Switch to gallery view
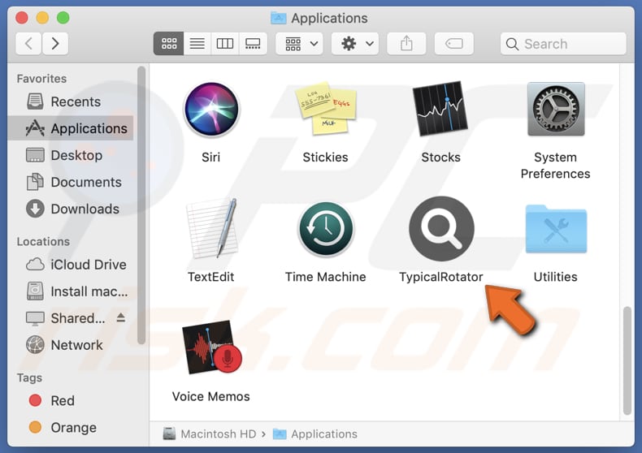This screenshot has width=642, height=453. click(x=253, y=43)
